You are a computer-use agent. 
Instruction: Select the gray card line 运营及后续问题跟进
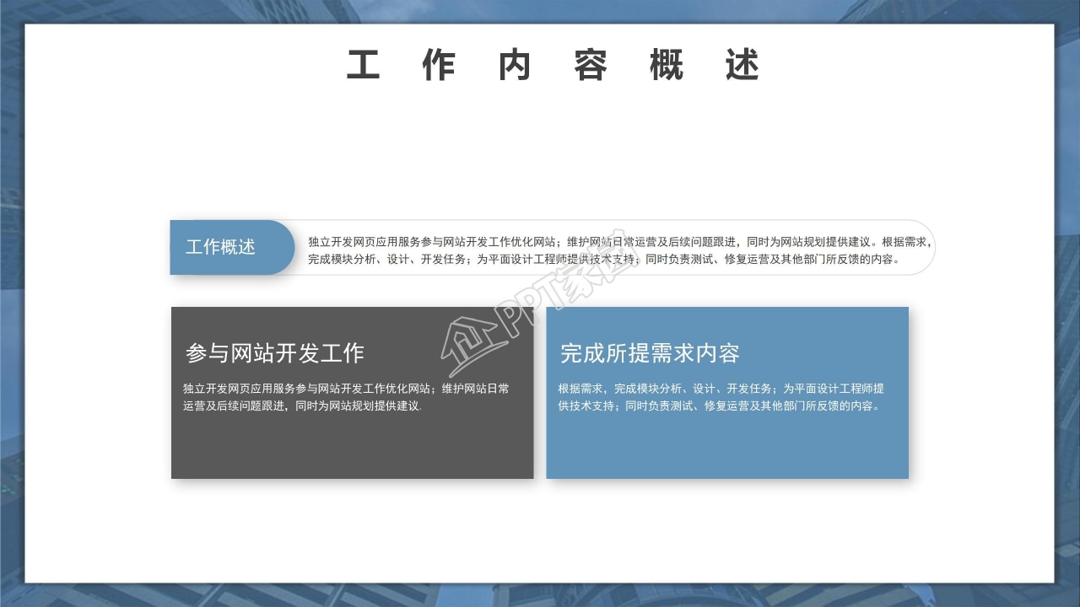302,406
